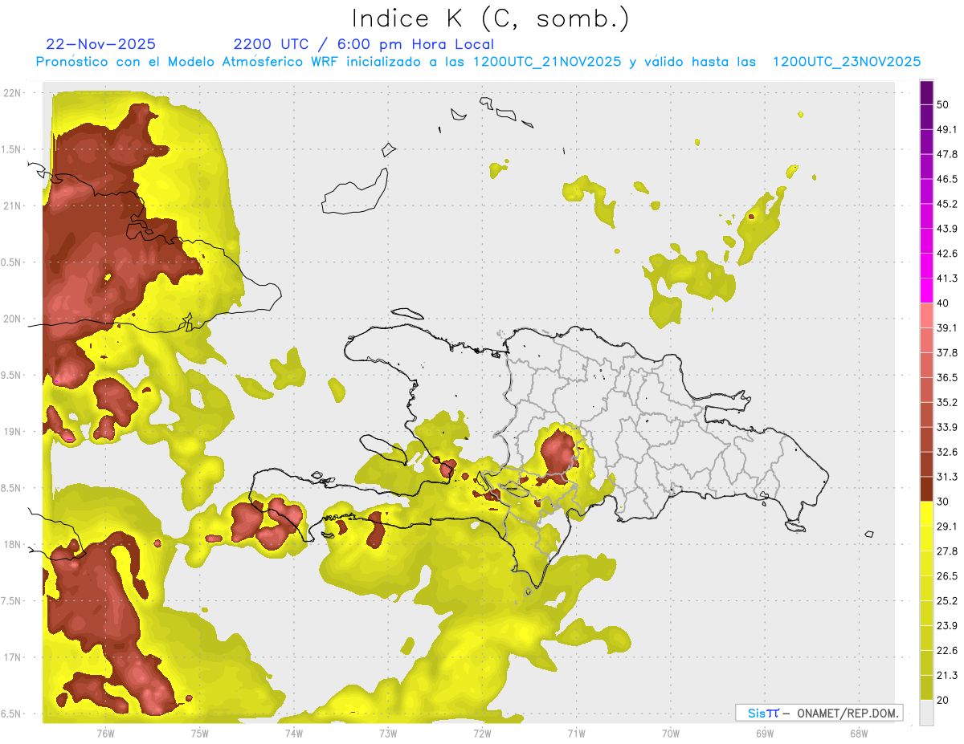The image size is (964, 744).
Task: Click the "18N" latitude label
Action: (x=14, y=544)
